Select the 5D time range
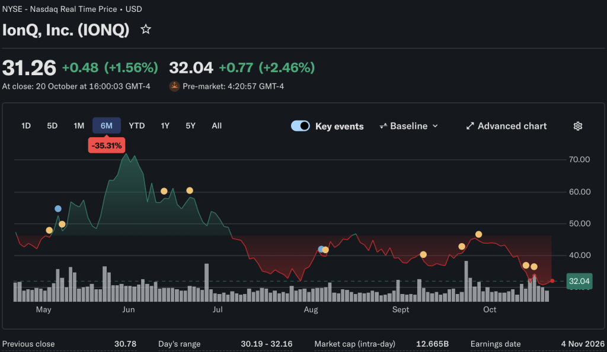This screenshot has height=352, width=607. click(52, 125)
